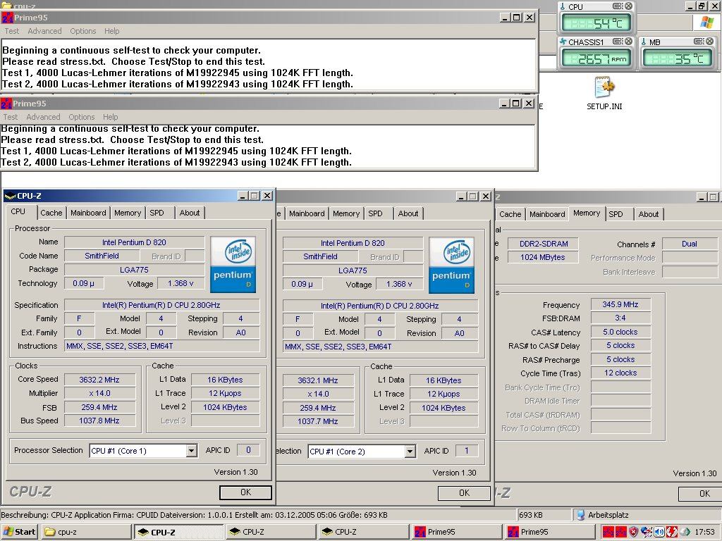
Task: Click the title bar icon of the upper Prime95 window
Action: point(7,18)
